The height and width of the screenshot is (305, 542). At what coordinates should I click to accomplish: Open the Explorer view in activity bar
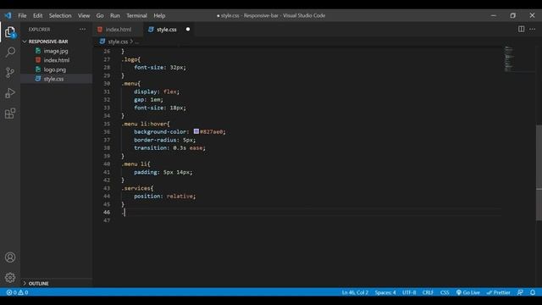tap(10, 32)
